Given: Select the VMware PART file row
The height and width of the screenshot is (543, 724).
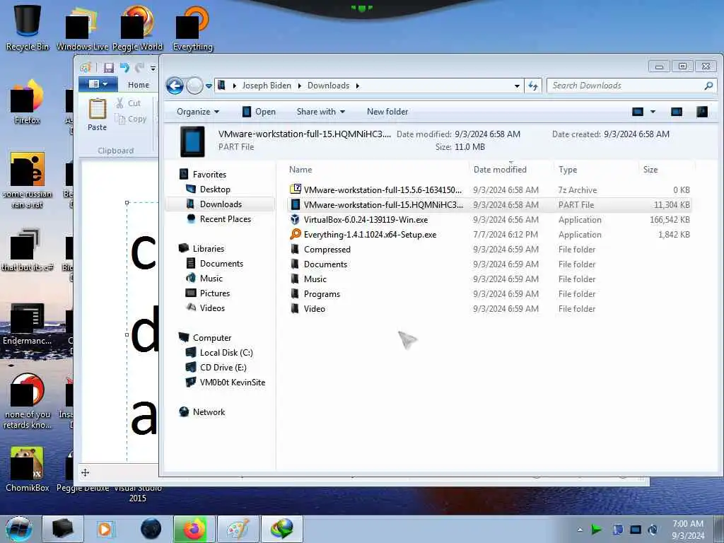Looking at the screenshot, I should [x=489, y=204].
